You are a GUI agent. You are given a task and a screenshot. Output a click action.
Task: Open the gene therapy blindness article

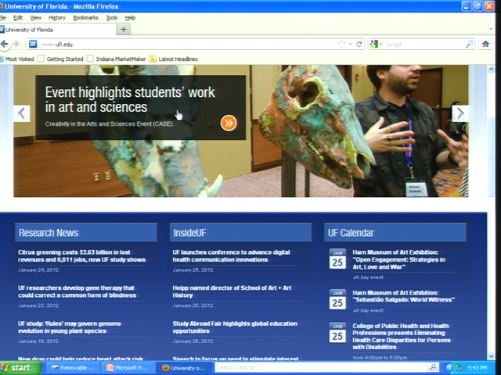point(77,291)
